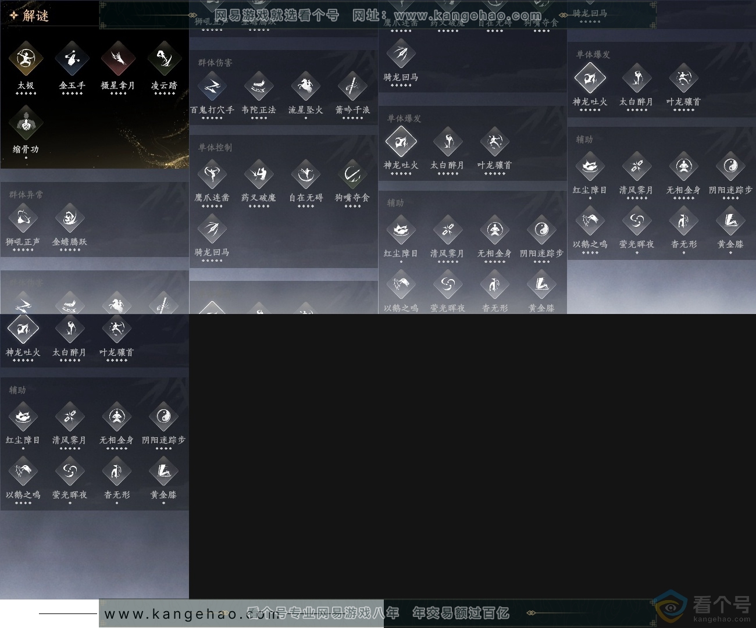Click the 摄星拿月 skill icon
The width and height of the screenshot is (756, 628).
[x=118, y=59]
